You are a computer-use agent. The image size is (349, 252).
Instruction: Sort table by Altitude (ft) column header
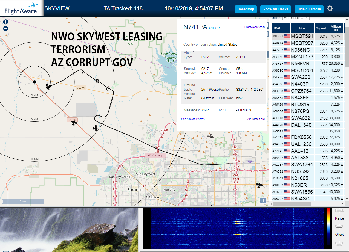(336, 28)
